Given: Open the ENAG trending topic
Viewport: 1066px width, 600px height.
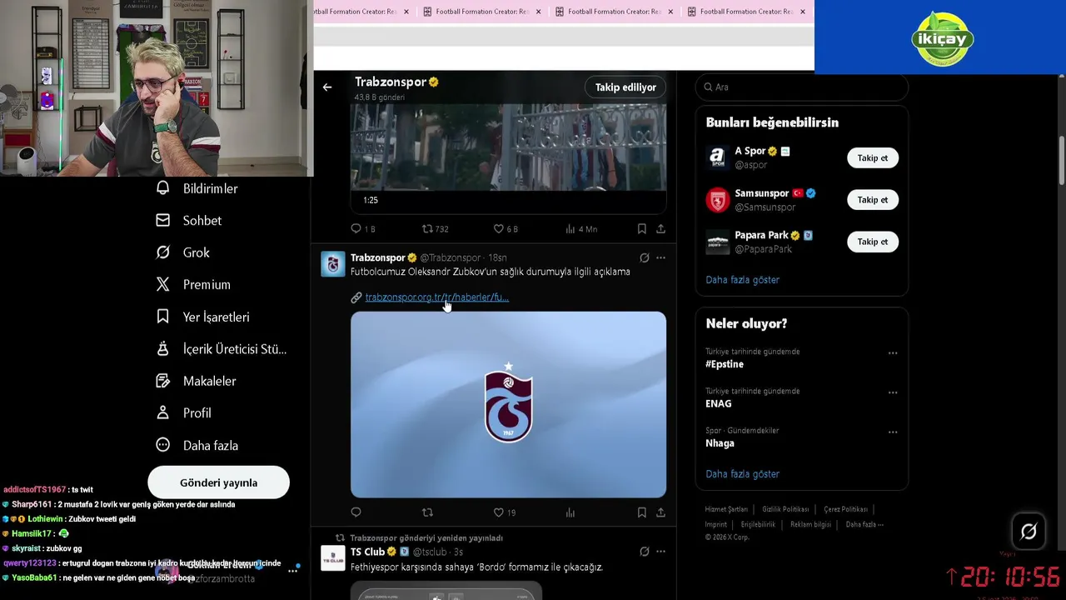Looking at the screenshot, I should (x=719, y=403).
